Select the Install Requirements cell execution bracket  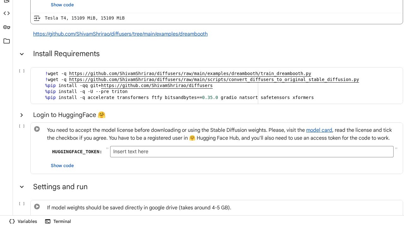22,71
